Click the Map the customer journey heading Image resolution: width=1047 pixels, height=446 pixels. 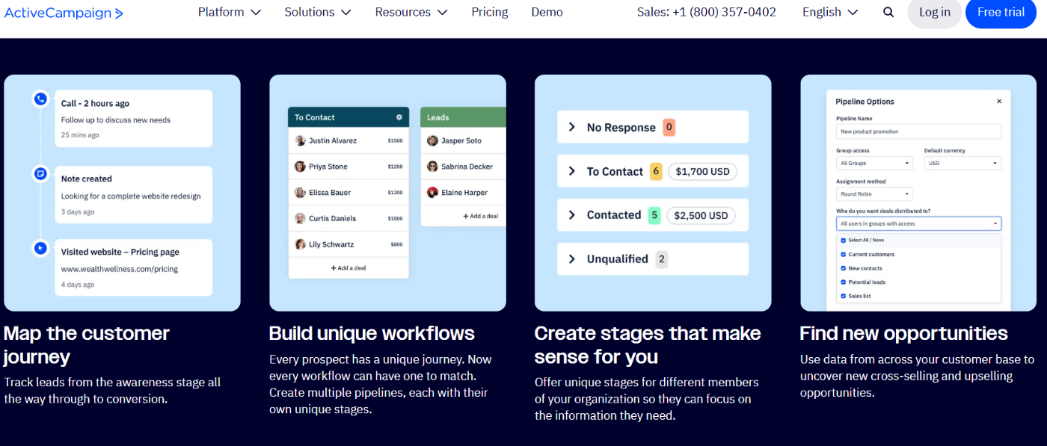tap(87, 344)
